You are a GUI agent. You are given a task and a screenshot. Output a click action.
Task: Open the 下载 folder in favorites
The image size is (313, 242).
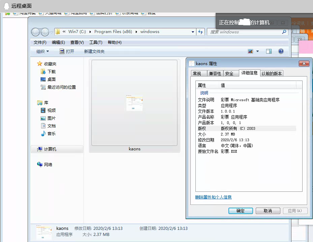[51, 71]
